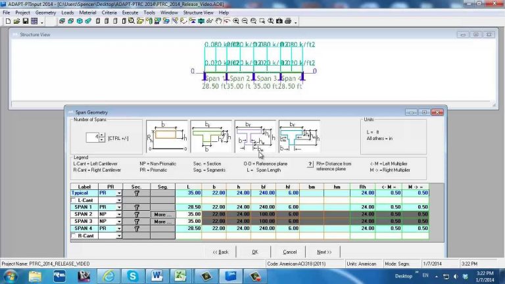Image resolution: width=505 pixels, height=284 pixels.
Task: Expand the PR dropdown in Typical row
Action: pos(119,193)
